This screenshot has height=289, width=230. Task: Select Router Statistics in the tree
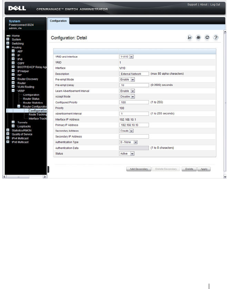[33, 103]
